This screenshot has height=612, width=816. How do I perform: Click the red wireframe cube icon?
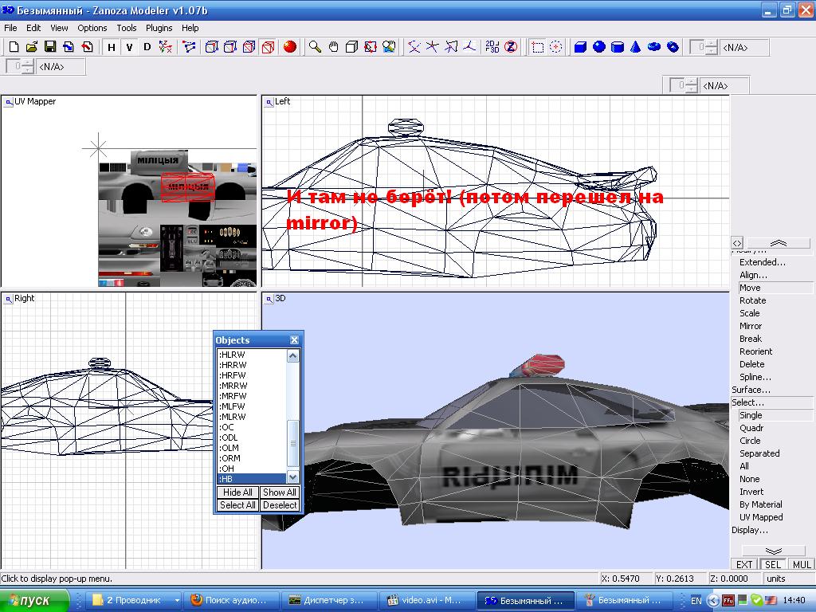pyautogui.click(x=268, y=47)
